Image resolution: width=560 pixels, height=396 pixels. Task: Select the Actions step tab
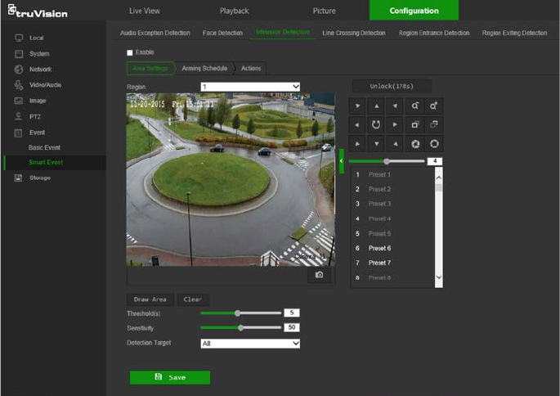tap(251, 68)
